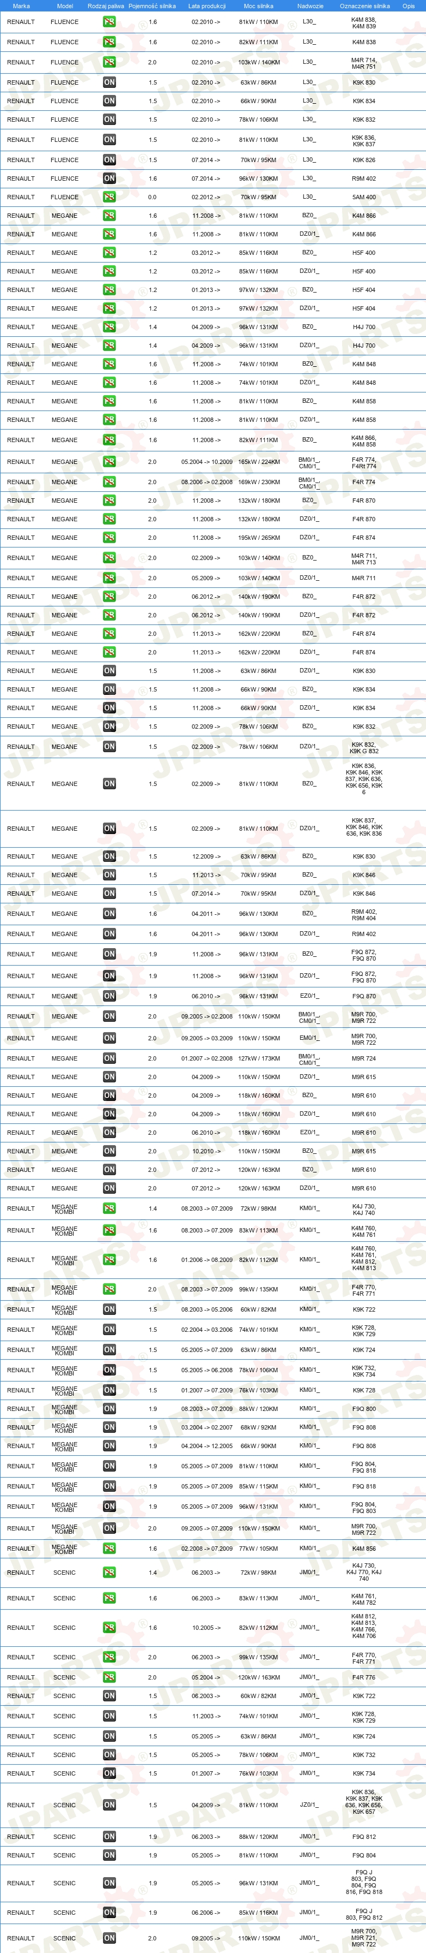The height and width of the screenshot is (1953, 426).
Task: Click petrol icon in Megane 195kW / 265KM row
Action: click(109, 538)
